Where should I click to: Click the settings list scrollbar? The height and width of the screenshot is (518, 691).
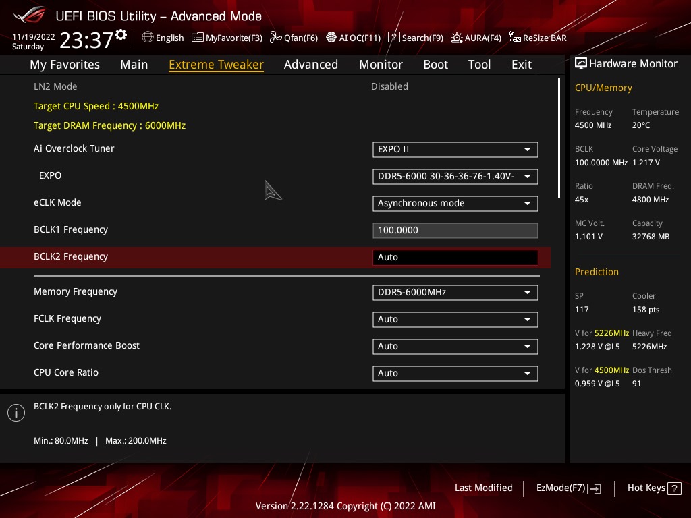pos(559,138)
